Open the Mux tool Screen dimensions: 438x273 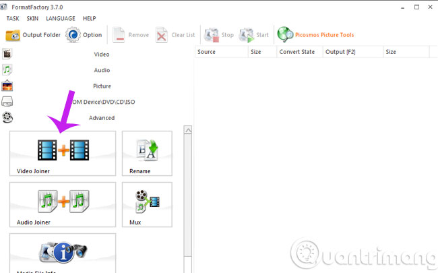(x=147, y=204)
